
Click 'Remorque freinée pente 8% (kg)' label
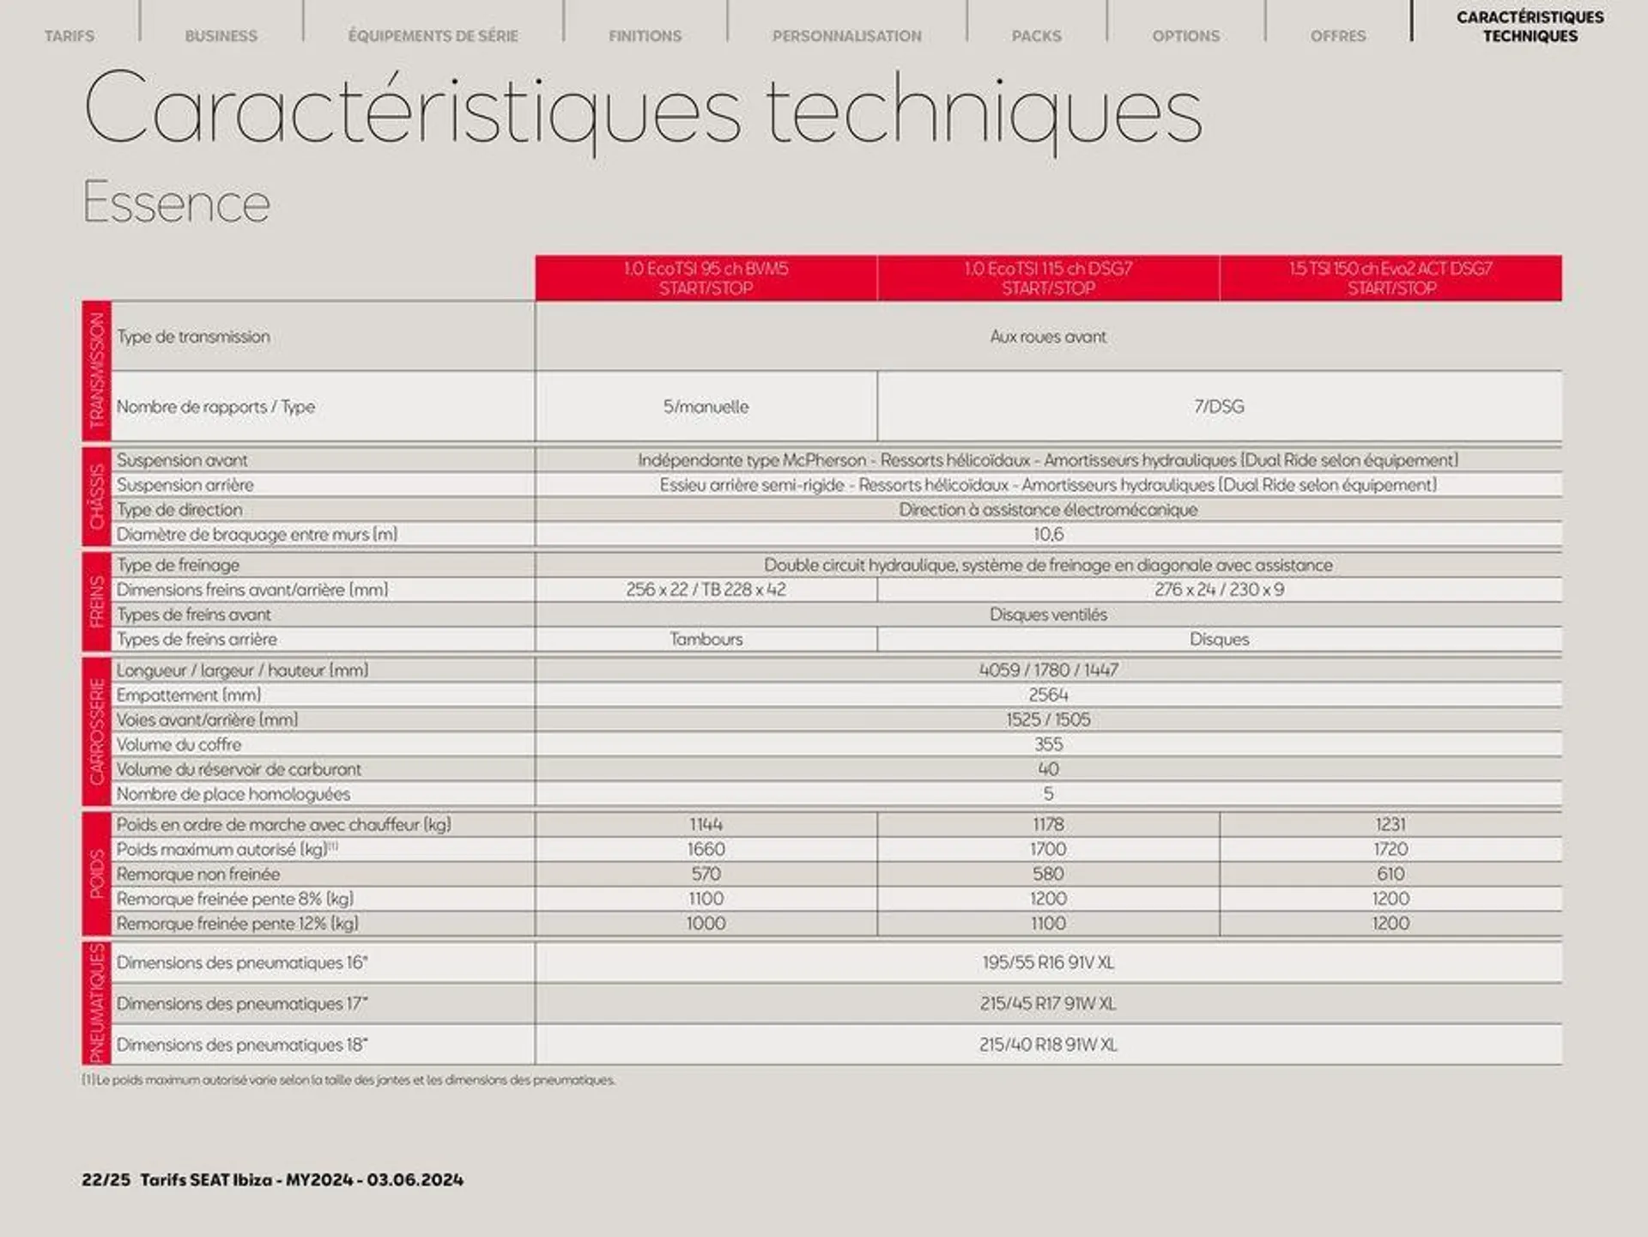[235, 899]
